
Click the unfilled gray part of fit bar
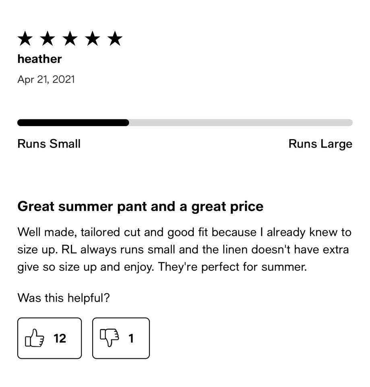[x=241, y=123]
